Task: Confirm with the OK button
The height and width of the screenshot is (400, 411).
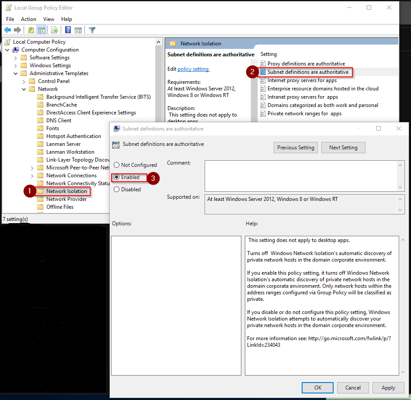Action: (317, 388)
